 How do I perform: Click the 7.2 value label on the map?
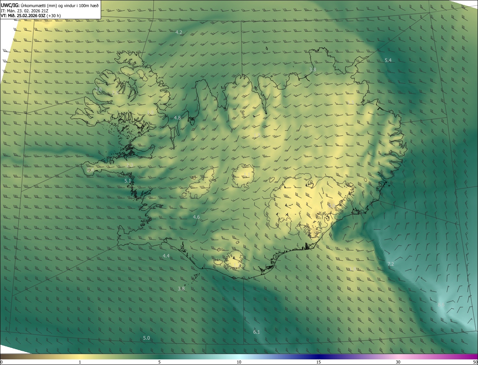click(391, 264)
